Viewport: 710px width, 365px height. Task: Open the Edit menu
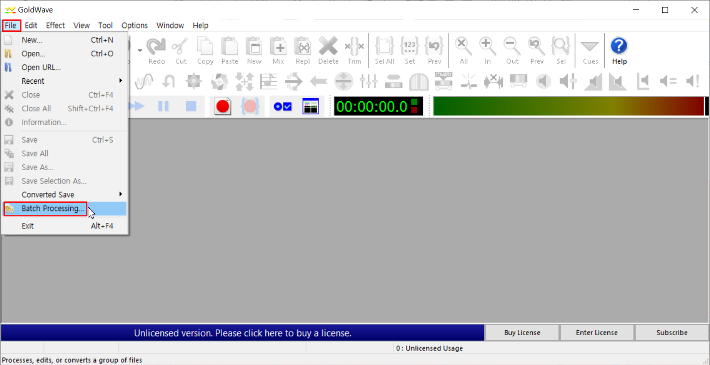tap(31, 25)
